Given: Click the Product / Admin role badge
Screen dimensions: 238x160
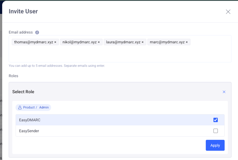Looking at the screenshot, I should click(x=33, y=107).
